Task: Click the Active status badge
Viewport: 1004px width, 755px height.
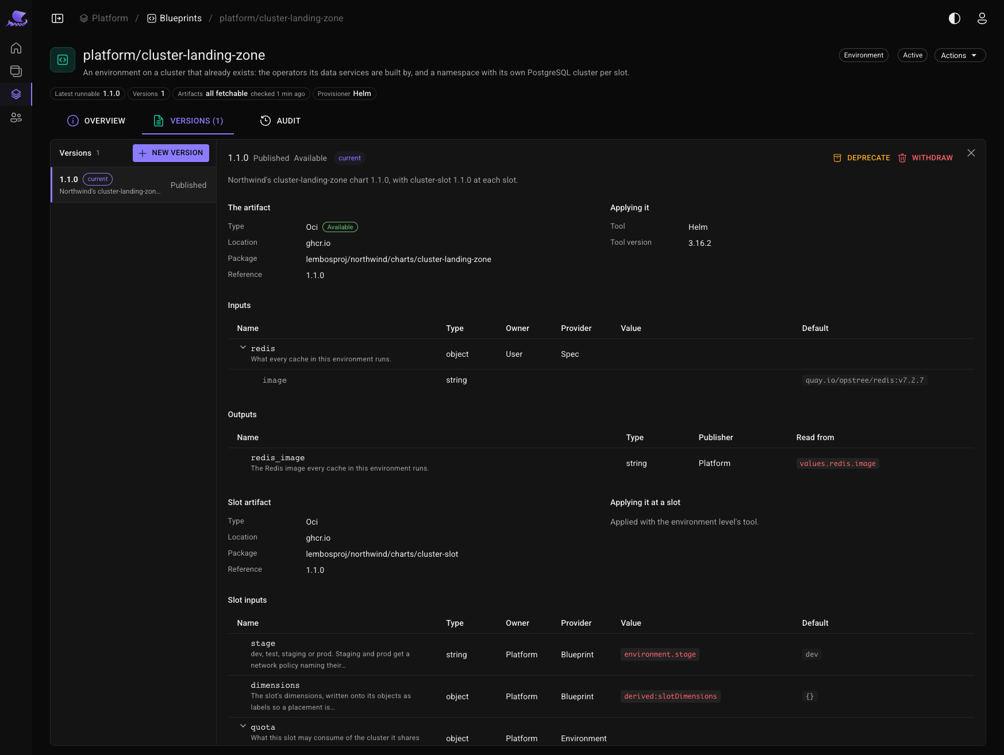Action: tap(913, 55)
